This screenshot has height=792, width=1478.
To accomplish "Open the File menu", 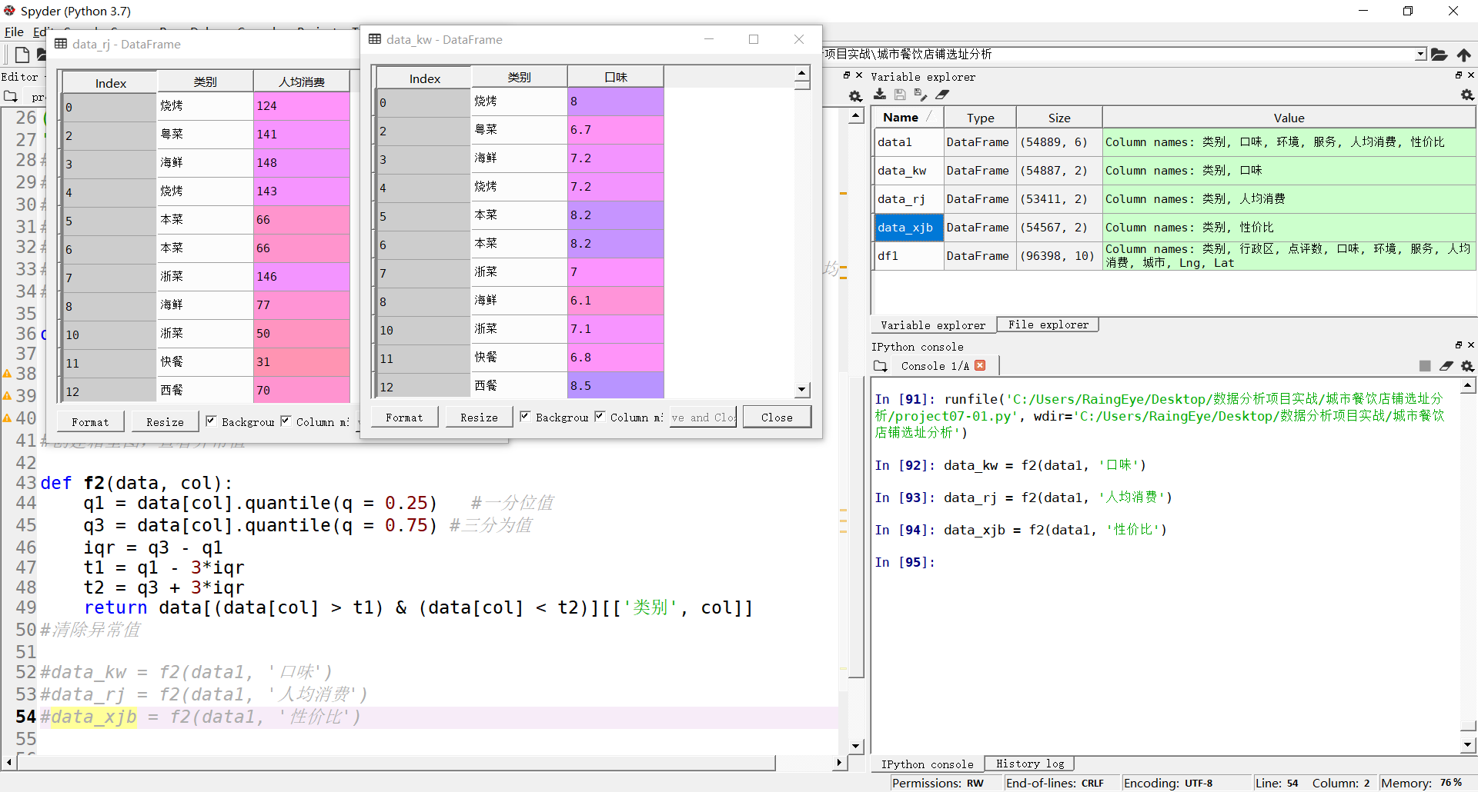I will point(14,32).
